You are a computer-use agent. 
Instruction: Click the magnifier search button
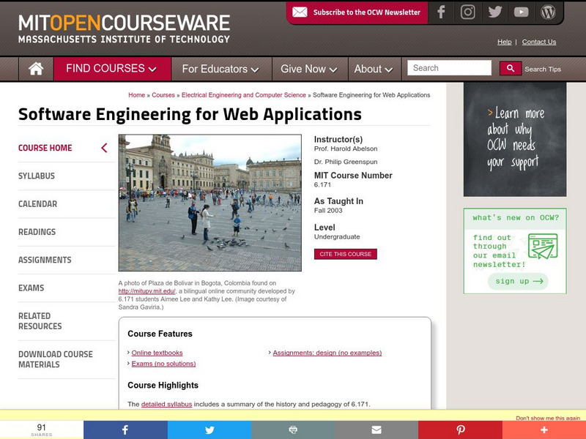point(510,68)
